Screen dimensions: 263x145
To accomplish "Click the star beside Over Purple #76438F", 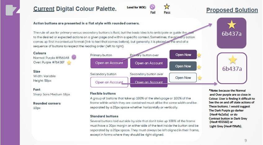I will [69, 62].
